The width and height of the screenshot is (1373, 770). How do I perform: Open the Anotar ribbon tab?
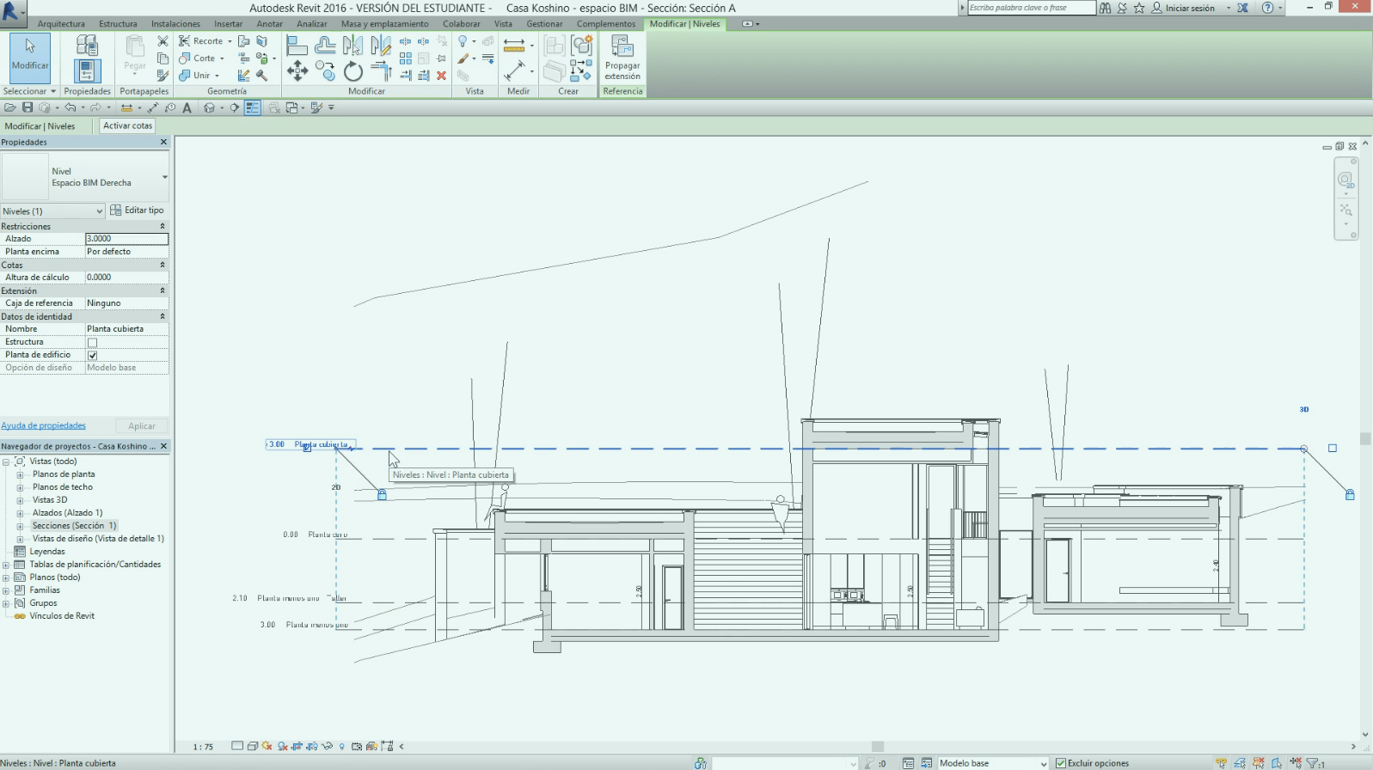pos(269,24)
